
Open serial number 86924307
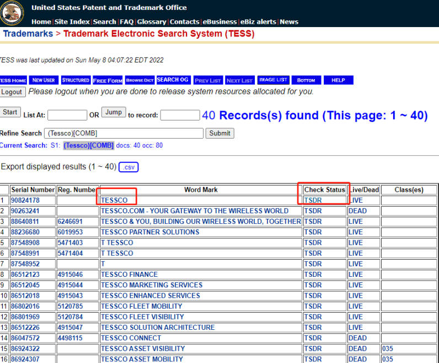click(x=25, y=359)
